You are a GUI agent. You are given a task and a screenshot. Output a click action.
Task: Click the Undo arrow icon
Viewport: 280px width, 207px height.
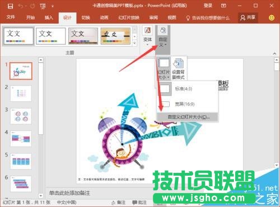(21, 6)
